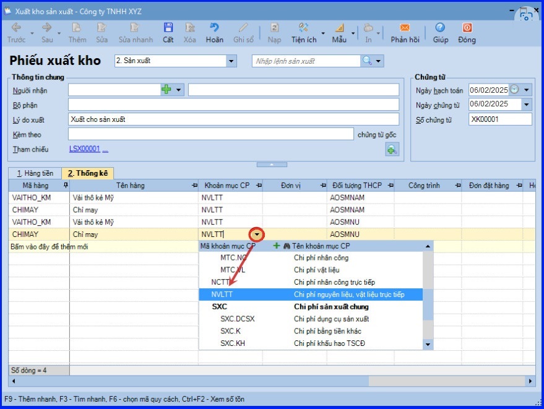Select the '2. Thống kê' tab
The height and width of the screenshot is (409, 544).
coord(88,174)
